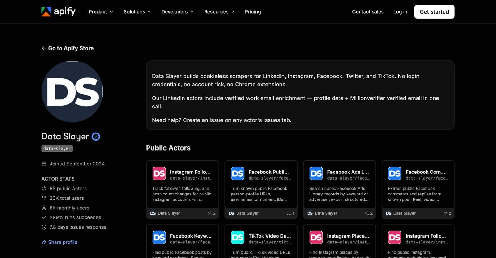Click Log in
Screen dimensions: 496x258
pos(400,12)
